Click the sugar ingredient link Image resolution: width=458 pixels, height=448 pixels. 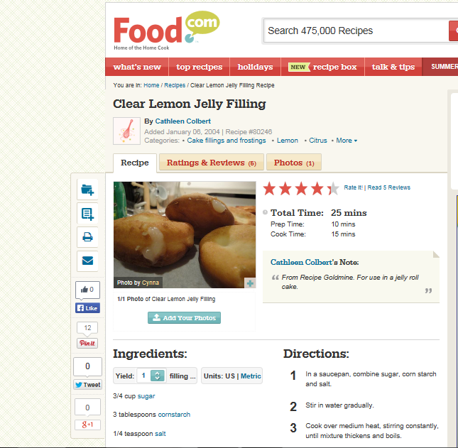pos(146,396)
